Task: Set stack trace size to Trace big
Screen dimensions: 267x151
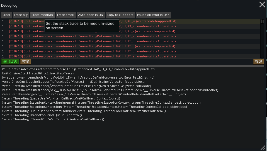Action: tap(21, 15)
